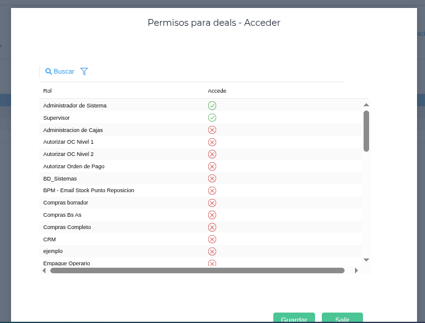Click the Buscar link
Image resolution: width=425 pixels, height=323 pixels.
click(64, 72)
